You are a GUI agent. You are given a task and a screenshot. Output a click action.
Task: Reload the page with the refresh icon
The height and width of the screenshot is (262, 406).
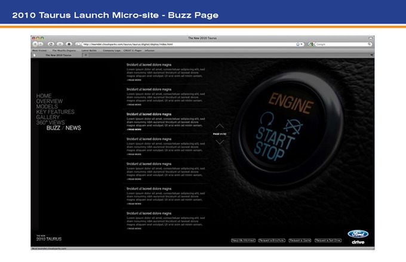click(x=51, y=44)
